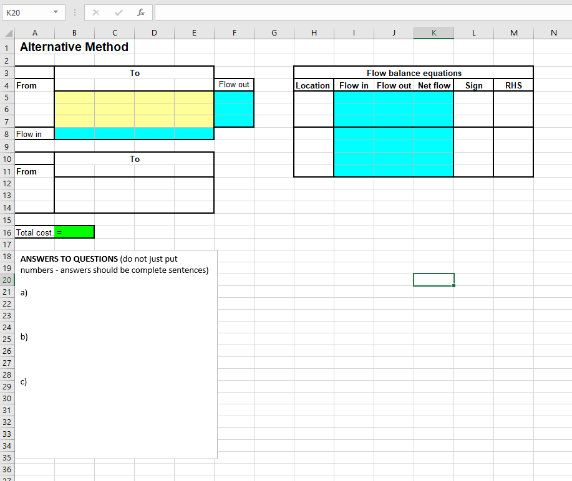
Task: Select column M header
Action: (x=513, y=33)
